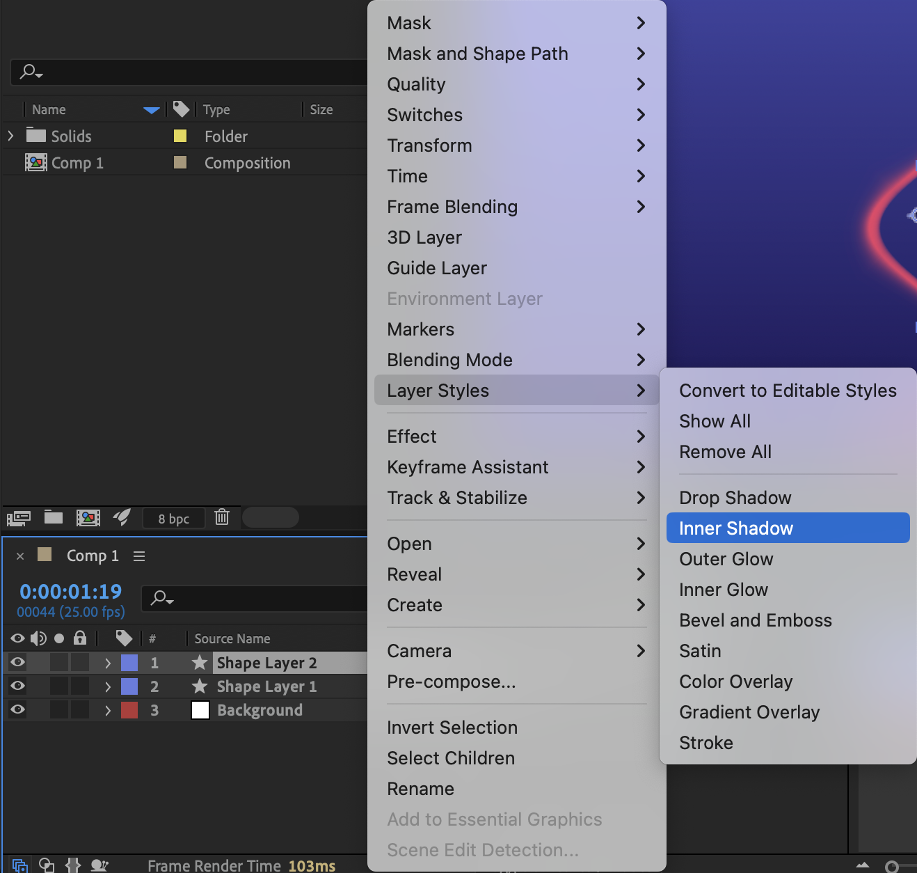
Task: Open the Transform submenu
Action: coord(516,145)
